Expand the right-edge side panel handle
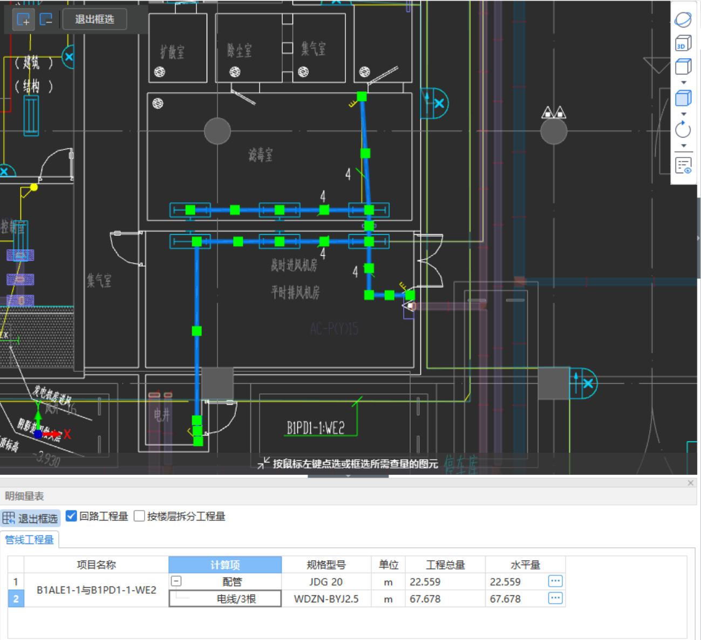Screen dimensions: 701x640 pyautogui.click(x=698, y=238)
